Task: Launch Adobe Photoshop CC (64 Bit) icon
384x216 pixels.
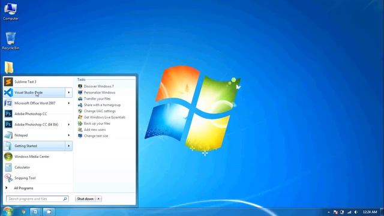Action: click(8, 124)
